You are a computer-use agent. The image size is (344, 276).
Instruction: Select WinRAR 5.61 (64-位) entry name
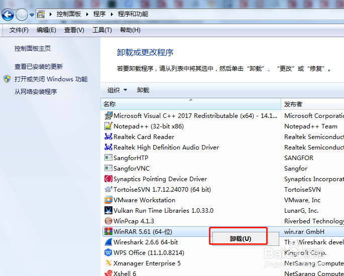[x=143, y=231]
